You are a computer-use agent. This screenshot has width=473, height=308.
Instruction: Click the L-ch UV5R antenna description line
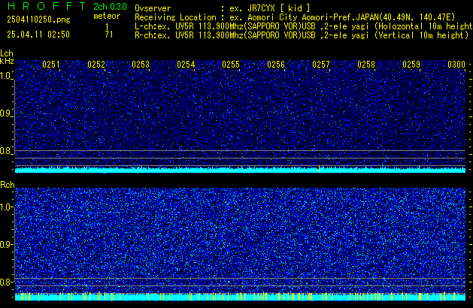(x=304, y=26)
